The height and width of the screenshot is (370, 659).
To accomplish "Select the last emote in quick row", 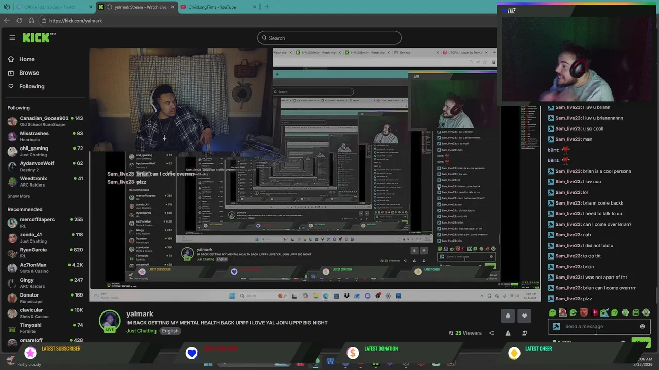I will [x=646, y=312].
